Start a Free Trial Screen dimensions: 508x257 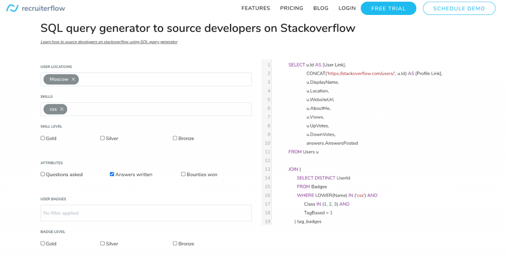click(388, 8)
